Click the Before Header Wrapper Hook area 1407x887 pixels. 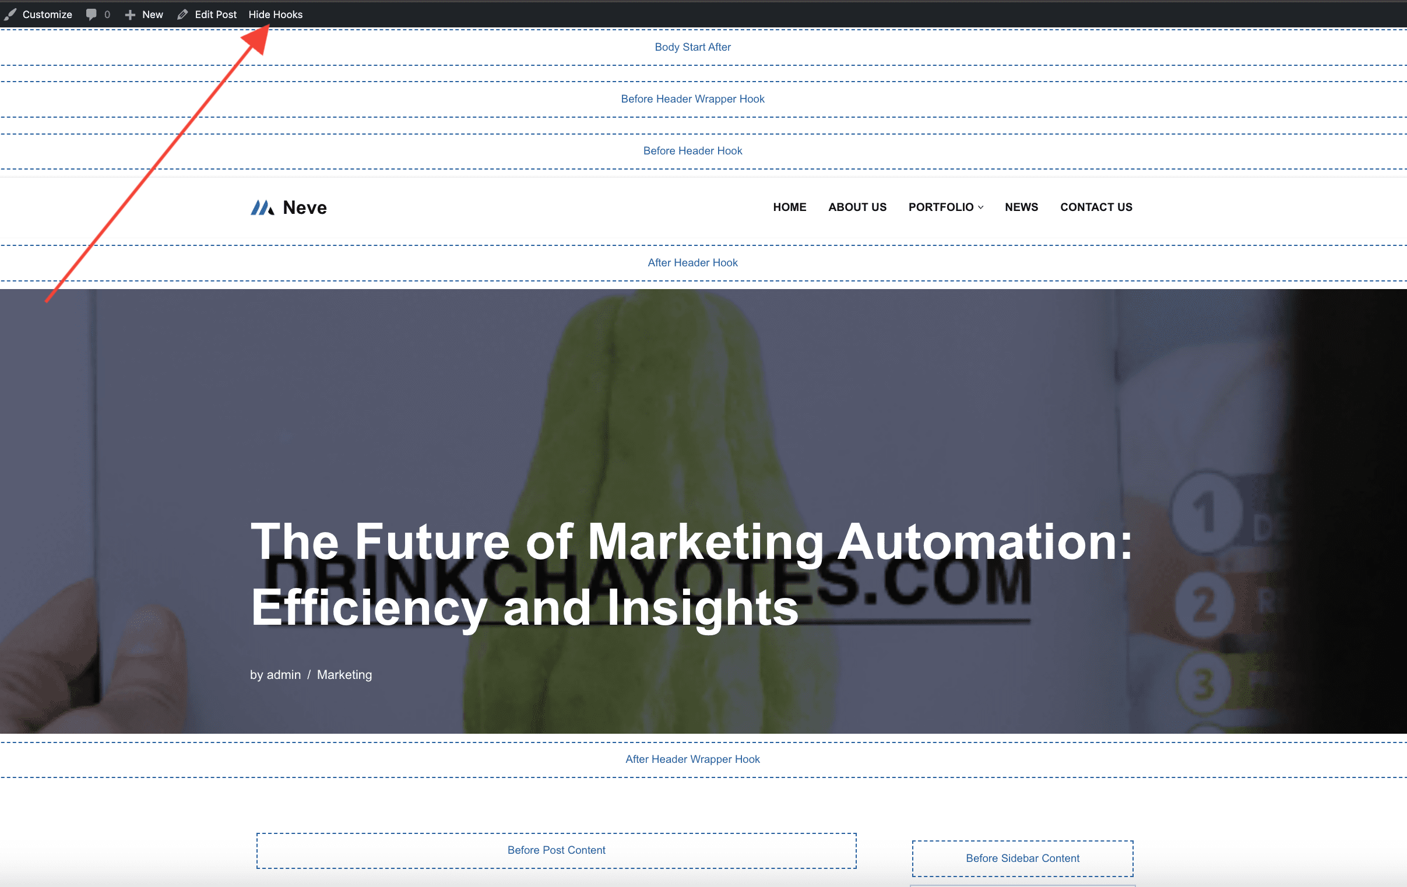pos(692,98)
